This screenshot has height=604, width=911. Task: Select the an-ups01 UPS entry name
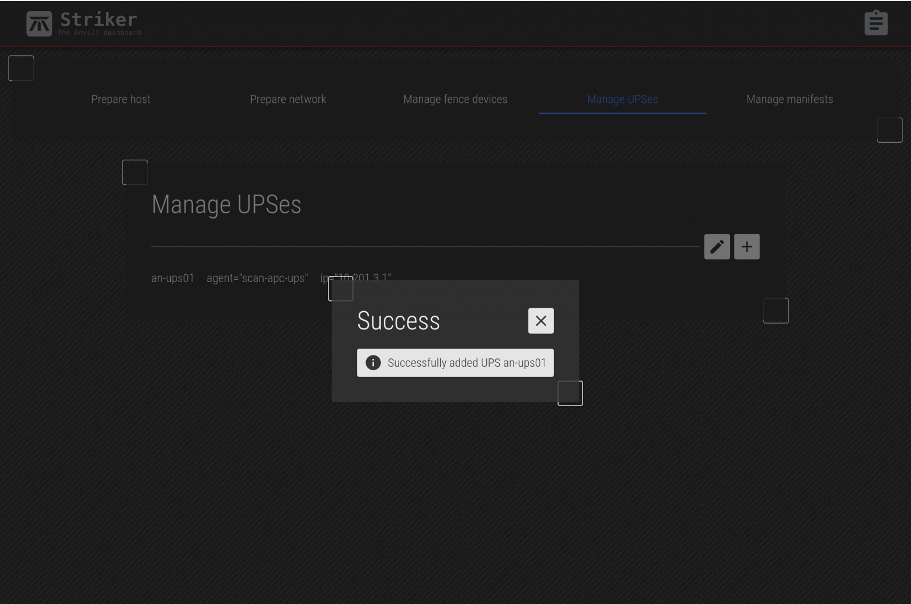(173, 278)
